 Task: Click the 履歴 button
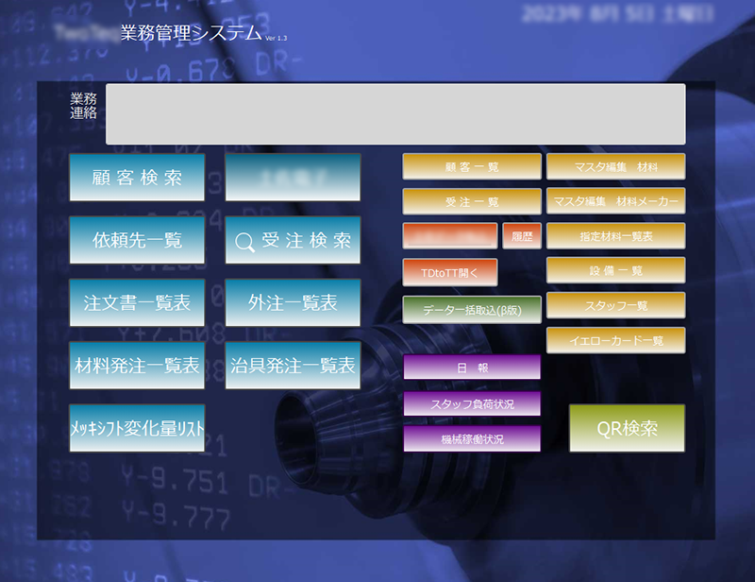(x=521, y=236)
